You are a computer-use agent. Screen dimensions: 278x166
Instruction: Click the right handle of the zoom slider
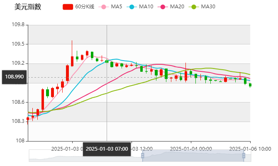(244, 156)
